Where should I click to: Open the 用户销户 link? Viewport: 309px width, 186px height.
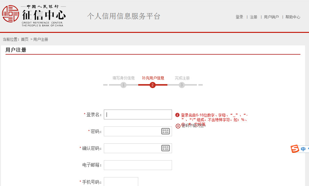coord(271,17)
